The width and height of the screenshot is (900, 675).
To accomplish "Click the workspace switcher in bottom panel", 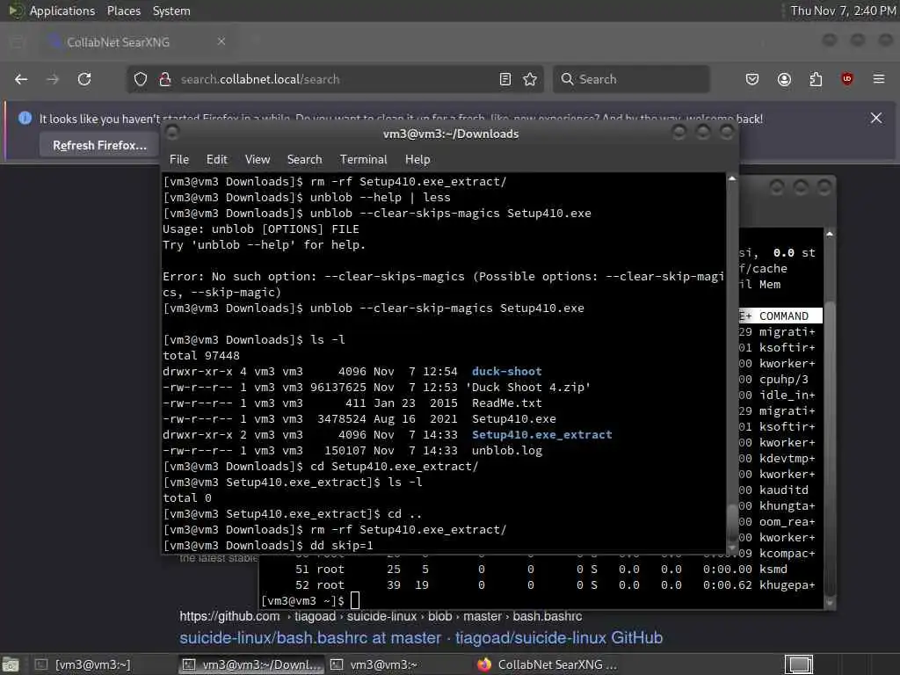I will 799,664.
